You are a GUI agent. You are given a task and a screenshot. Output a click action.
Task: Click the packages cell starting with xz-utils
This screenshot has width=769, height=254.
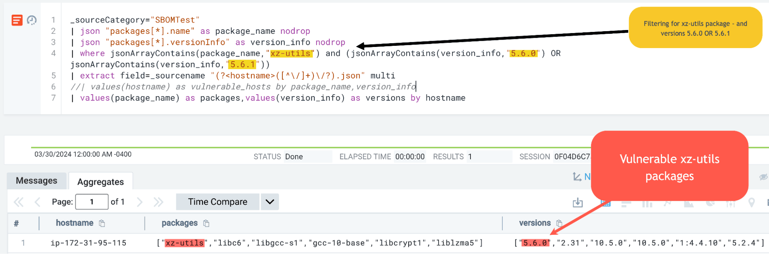320,243
